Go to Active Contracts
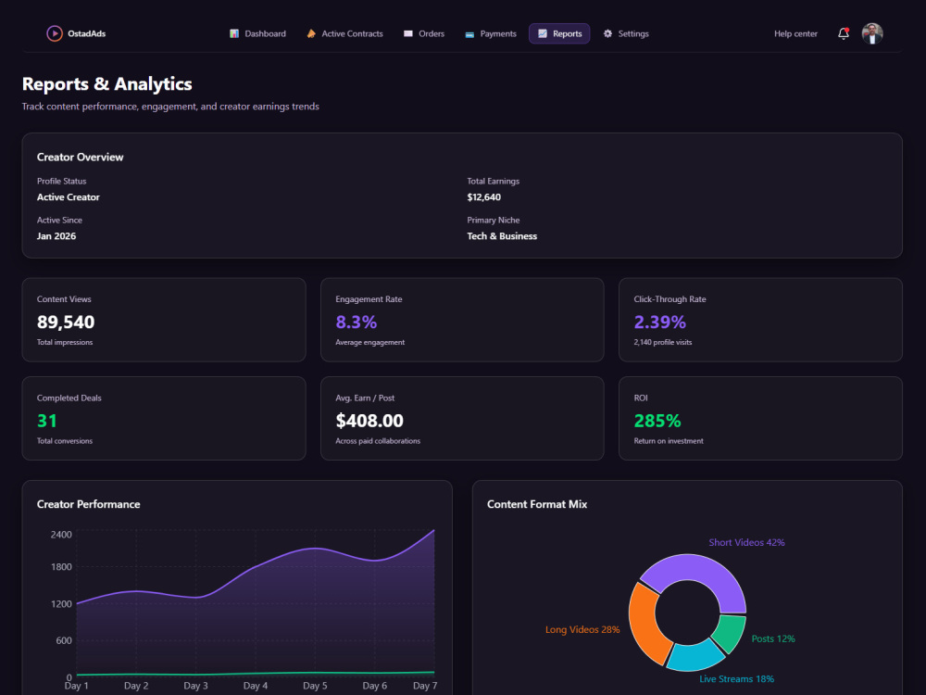Viewport: 926px width, 695px height. point(344,33)
